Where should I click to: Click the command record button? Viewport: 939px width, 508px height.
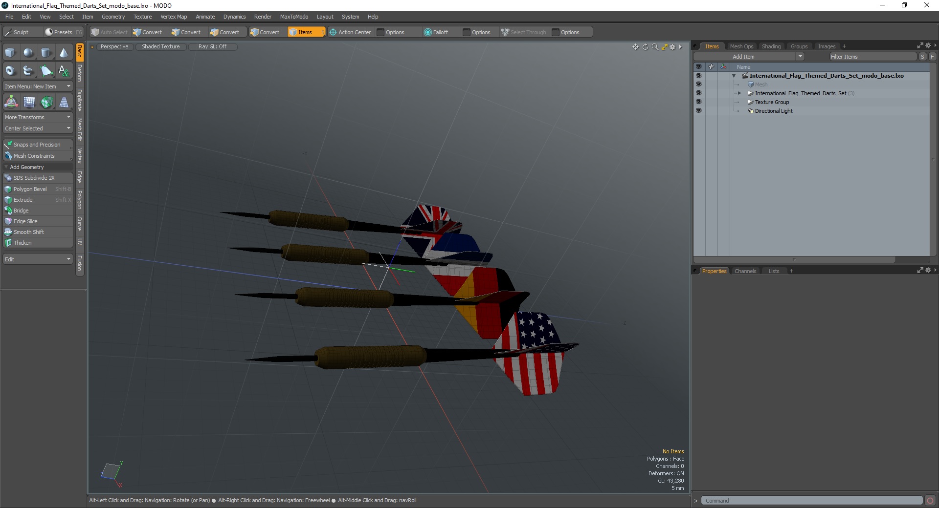pos(930,501)
